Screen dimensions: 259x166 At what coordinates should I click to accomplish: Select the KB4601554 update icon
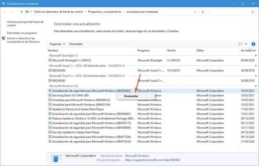click(50, 104)
